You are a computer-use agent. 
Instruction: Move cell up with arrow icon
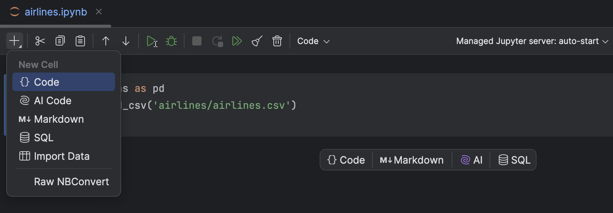(x=106, y=41)
